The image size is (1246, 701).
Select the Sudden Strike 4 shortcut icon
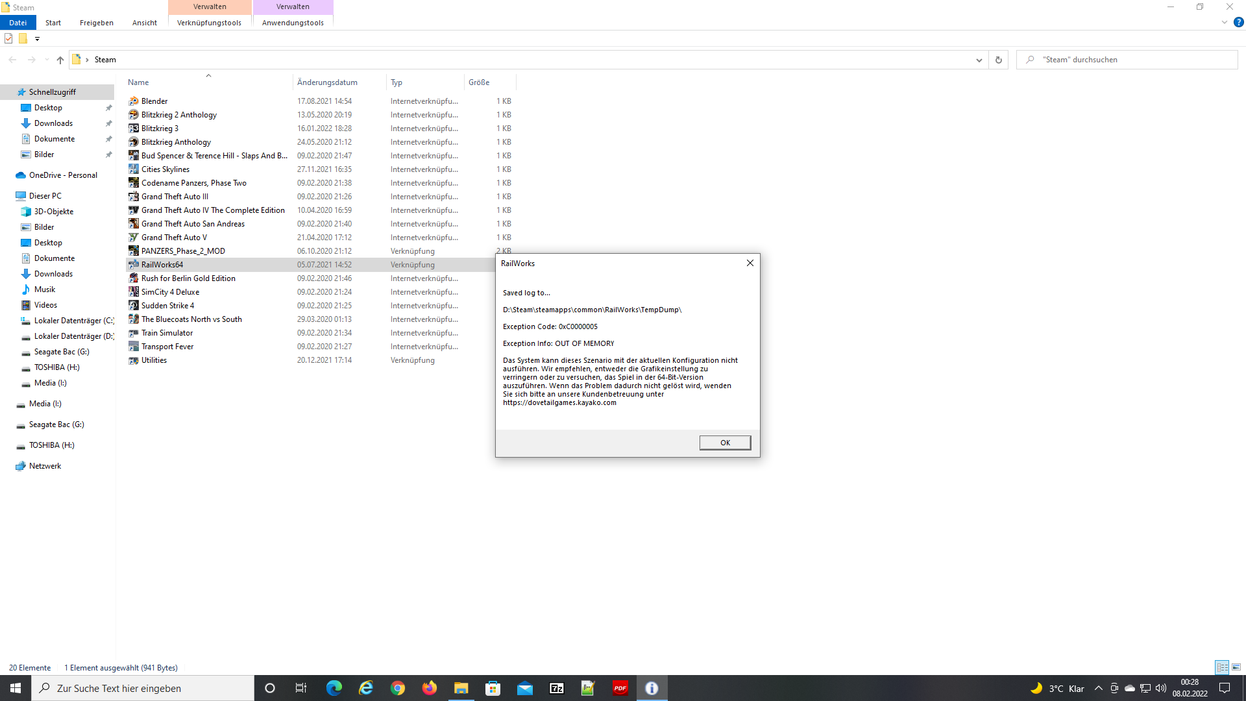pos(134,306)
